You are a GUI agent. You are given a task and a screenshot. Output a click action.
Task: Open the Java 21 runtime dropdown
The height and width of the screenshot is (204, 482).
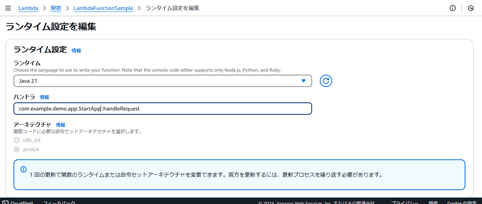click(x=163, y=81)
